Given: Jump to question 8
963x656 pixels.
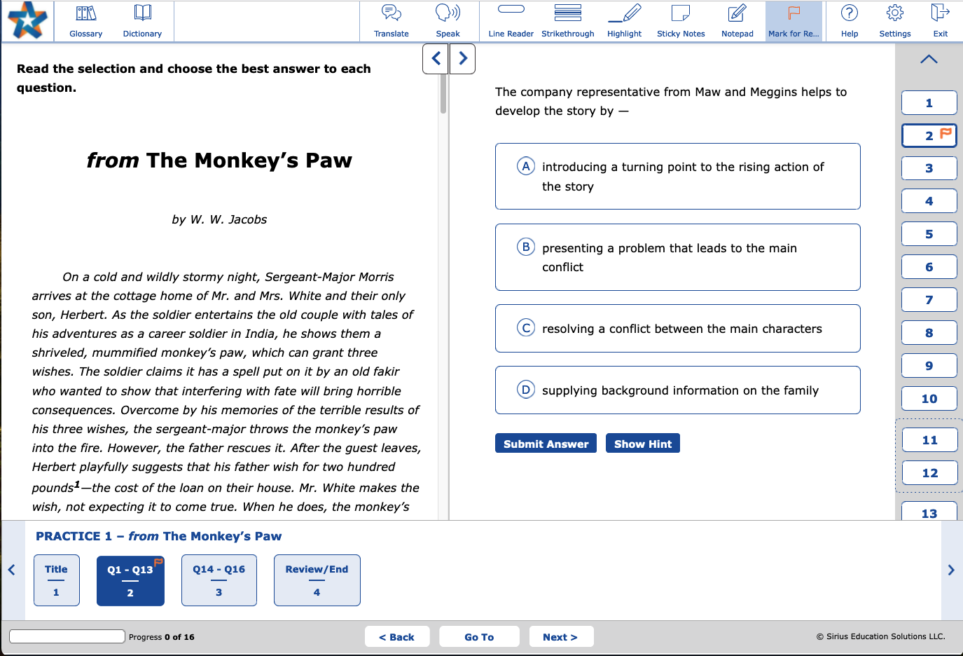Looking at the screenshot, I should [929, 333].
